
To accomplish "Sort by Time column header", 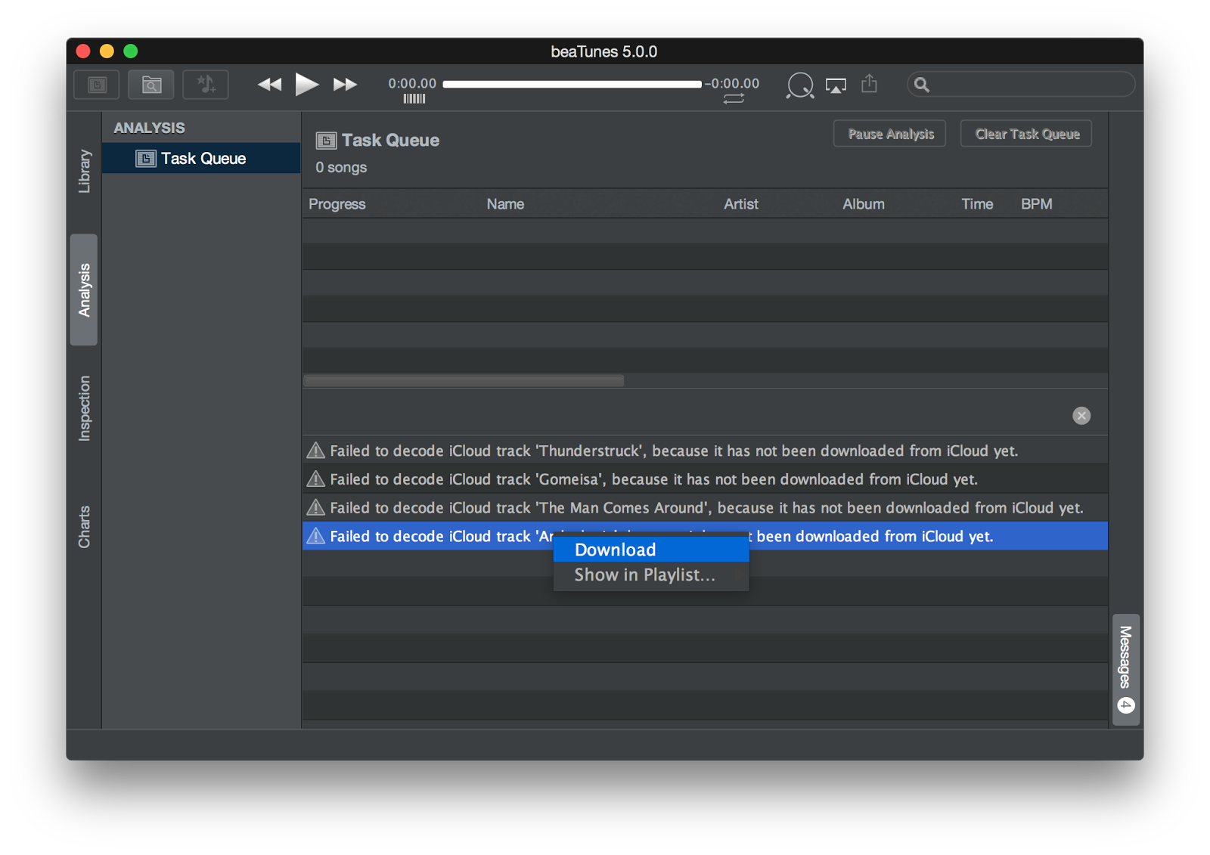I will (977, 204).
